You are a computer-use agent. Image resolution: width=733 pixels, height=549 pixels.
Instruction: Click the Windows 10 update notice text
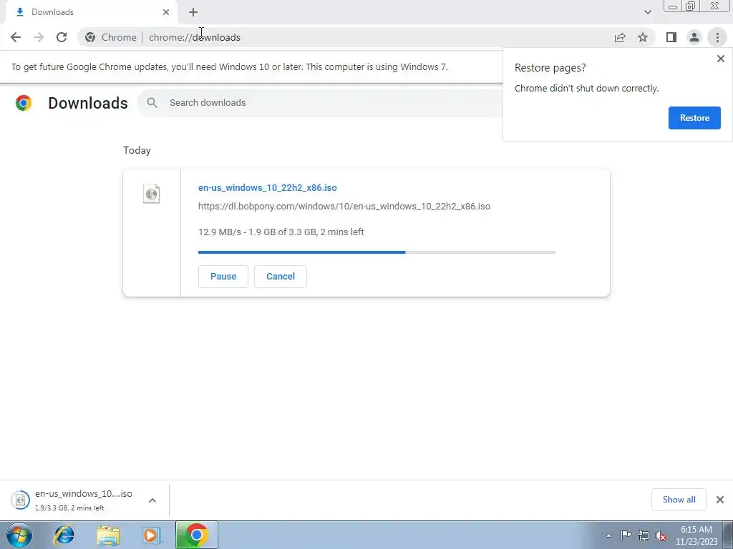[x=230, y=66]
